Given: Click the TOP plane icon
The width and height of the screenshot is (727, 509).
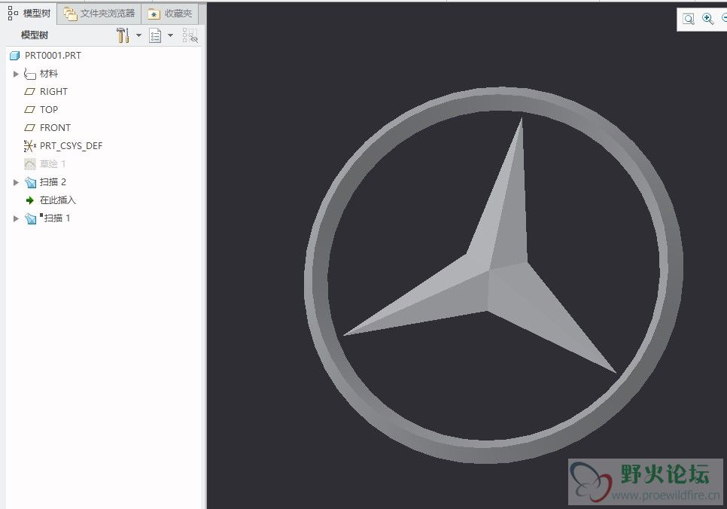Looking at the screenshot, I should coord(29,110).
